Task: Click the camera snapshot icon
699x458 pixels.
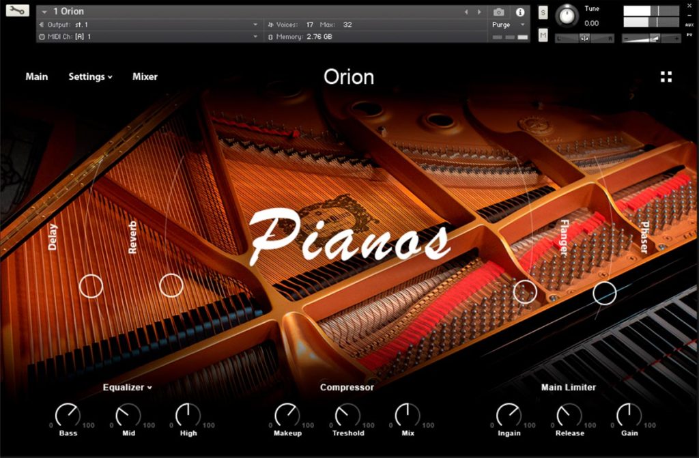Action: click(499, 12)
